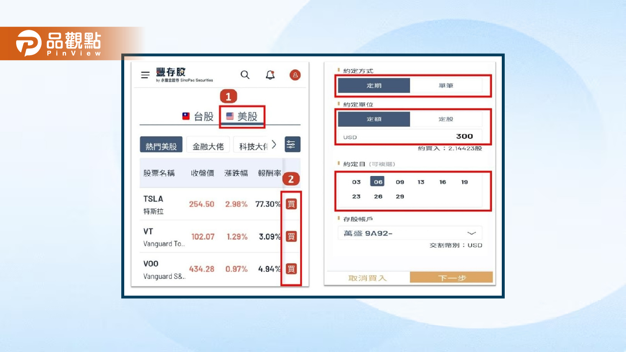Click the search magnifier icon
The width and height of the screenshot is (626, 352).
(x=245, y=75)
